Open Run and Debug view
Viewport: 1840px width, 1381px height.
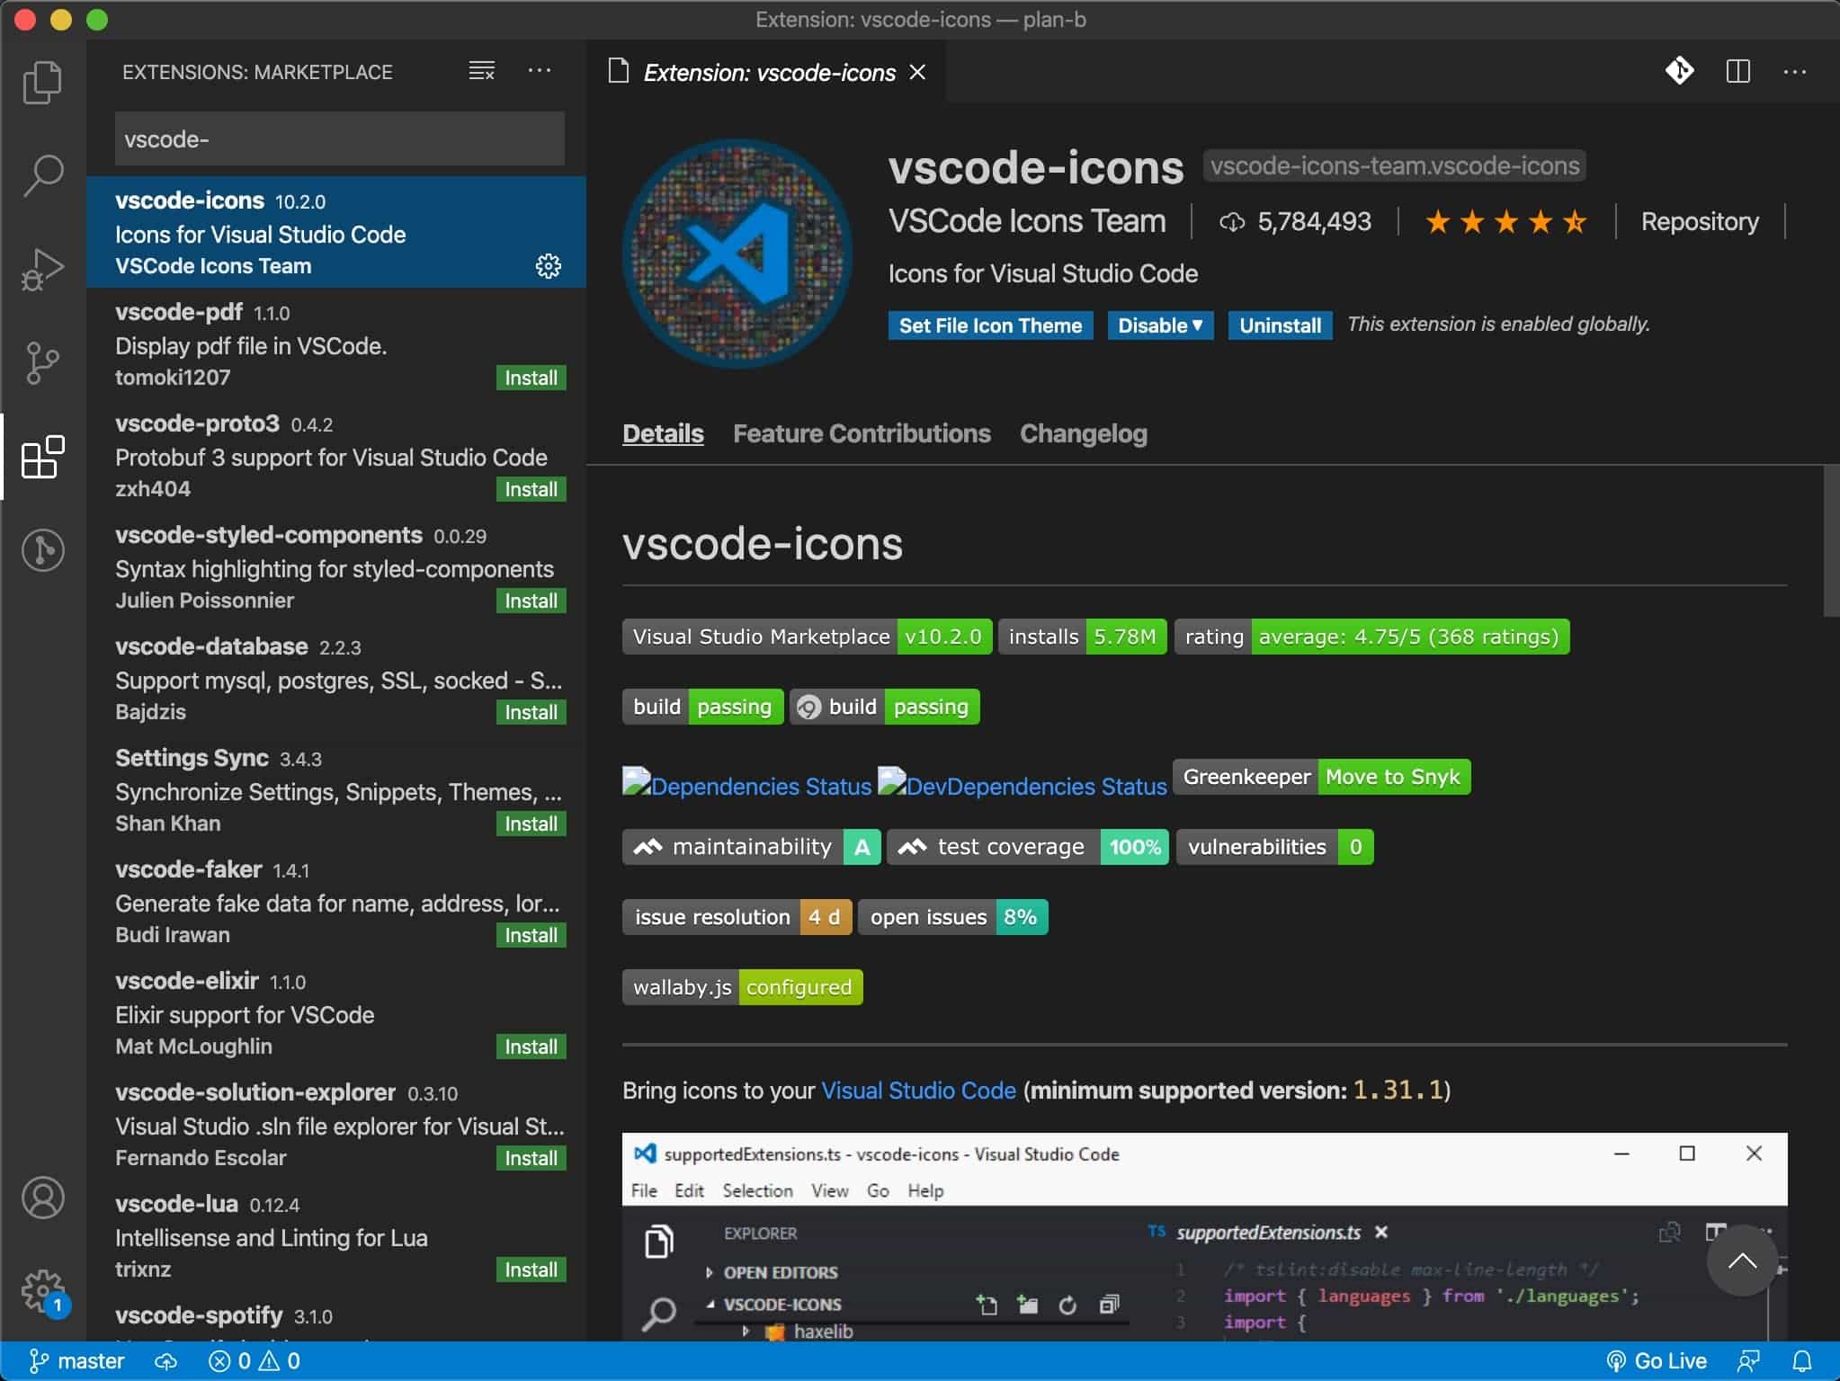(42, 269)
